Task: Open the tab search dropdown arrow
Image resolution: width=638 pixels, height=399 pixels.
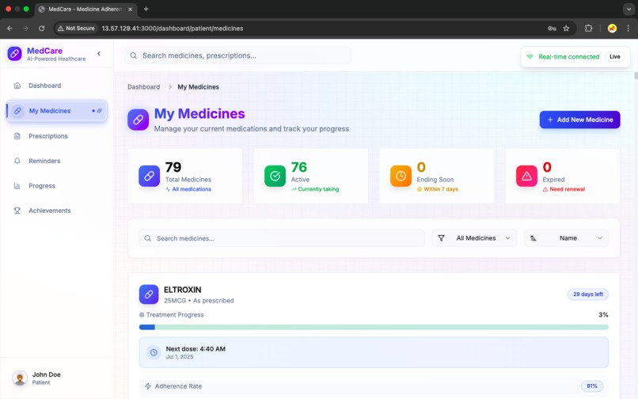Action: [629, 9]
